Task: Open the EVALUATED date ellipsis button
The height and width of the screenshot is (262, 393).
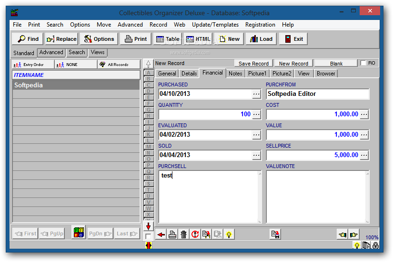Action: tap(256, 135)
